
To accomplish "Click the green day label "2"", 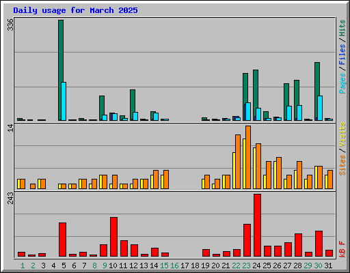I will tap(33, 265).
